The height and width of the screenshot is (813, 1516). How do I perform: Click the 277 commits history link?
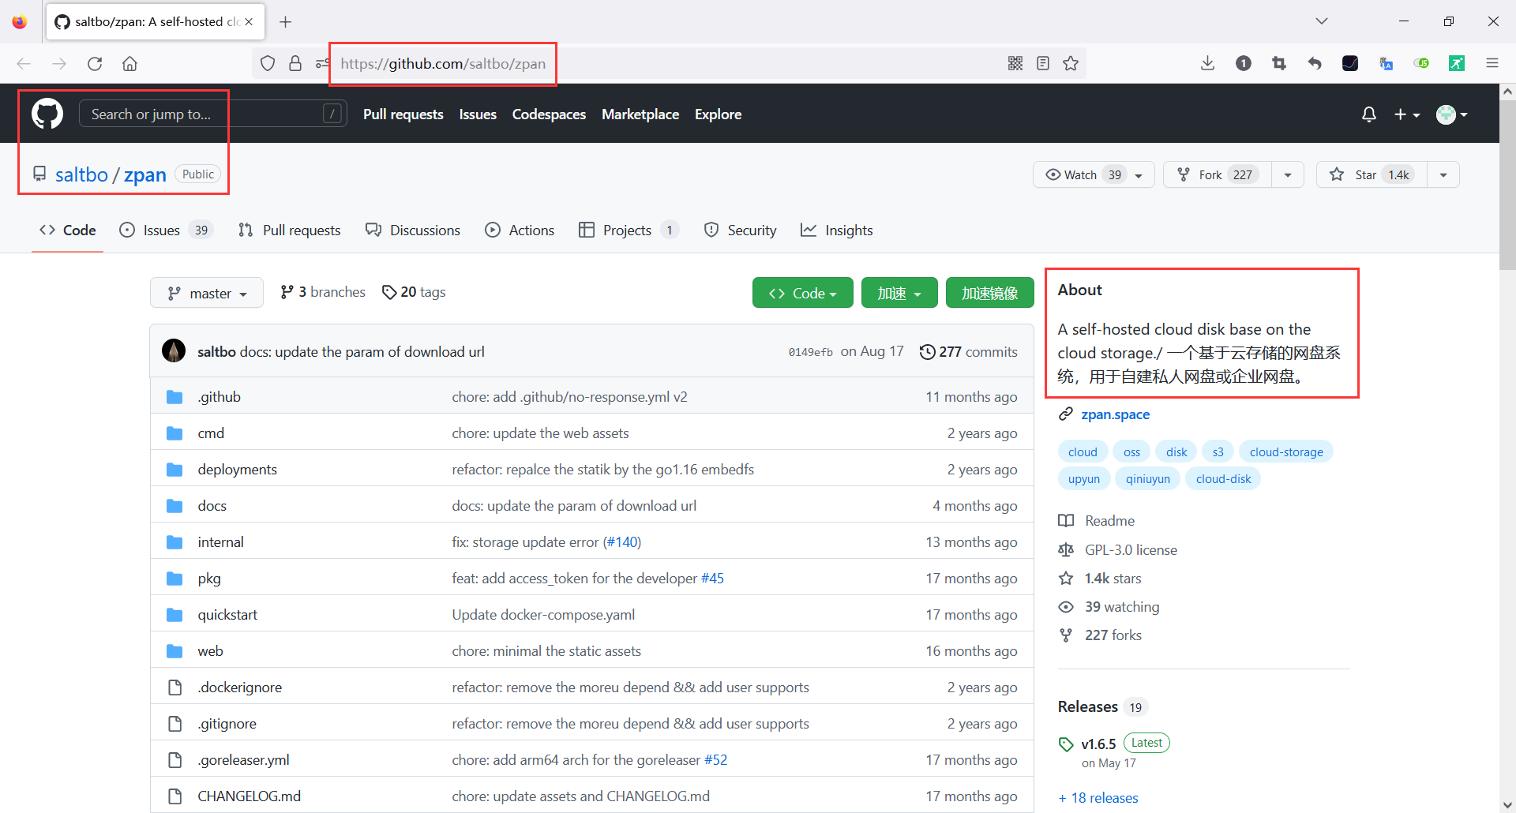click(x=969, y=352)
